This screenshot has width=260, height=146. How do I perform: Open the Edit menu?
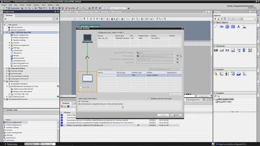[x=10, y=5]
